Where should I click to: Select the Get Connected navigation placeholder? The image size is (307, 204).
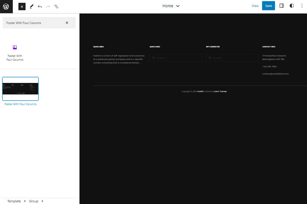[x=232, y=58]
